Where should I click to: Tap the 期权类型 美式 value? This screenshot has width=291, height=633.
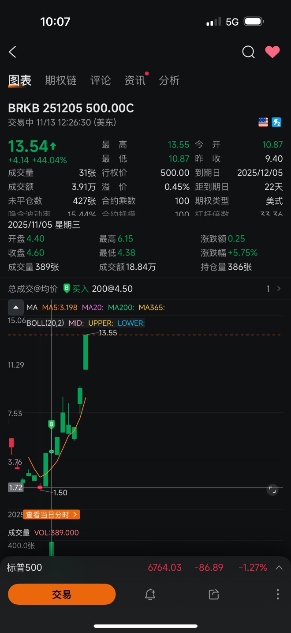point(274,201)
